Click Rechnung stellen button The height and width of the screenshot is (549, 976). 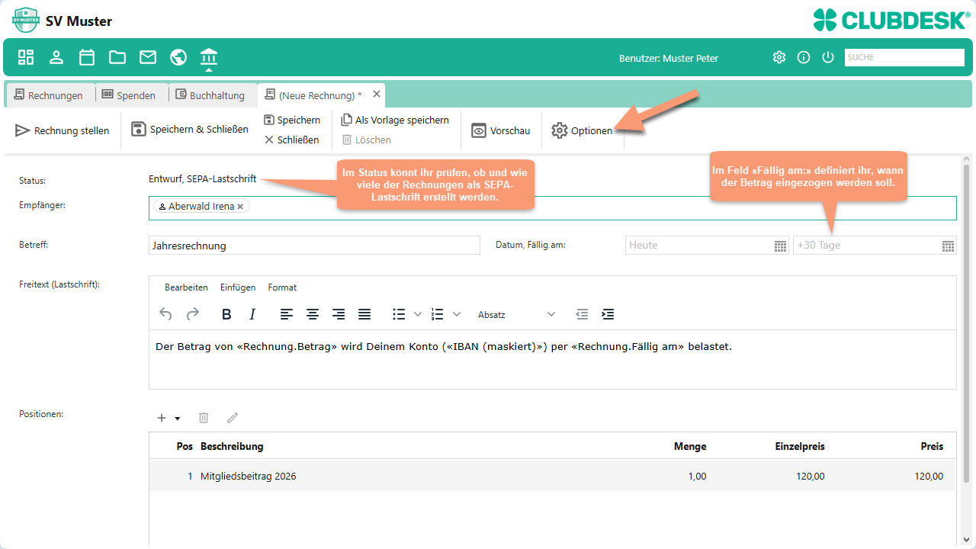[63, 130]
